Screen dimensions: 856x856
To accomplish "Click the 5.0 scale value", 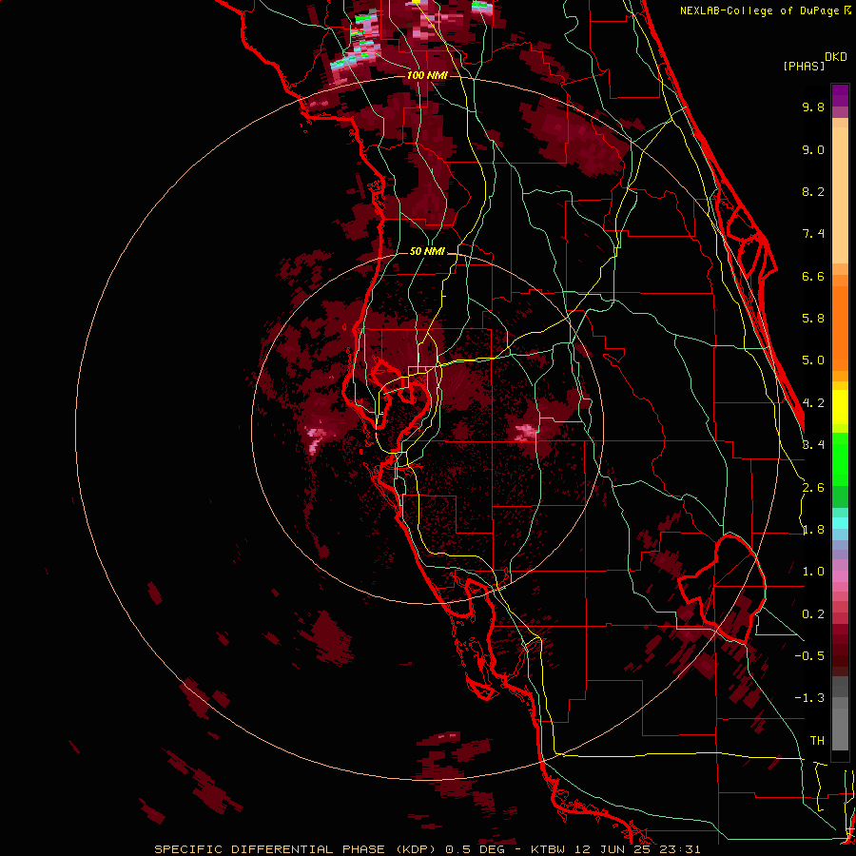I will (813, 360).
